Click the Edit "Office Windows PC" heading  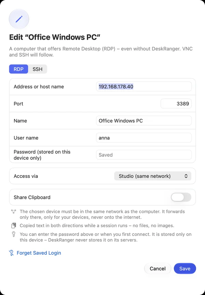55,37
